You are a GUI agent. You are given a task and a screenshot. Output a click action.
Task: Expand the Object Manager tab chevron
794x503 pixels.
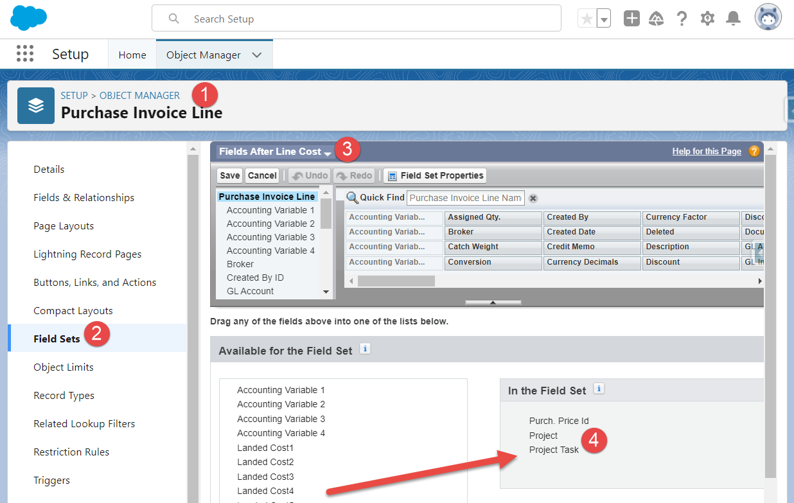click(x=257, y=55)
